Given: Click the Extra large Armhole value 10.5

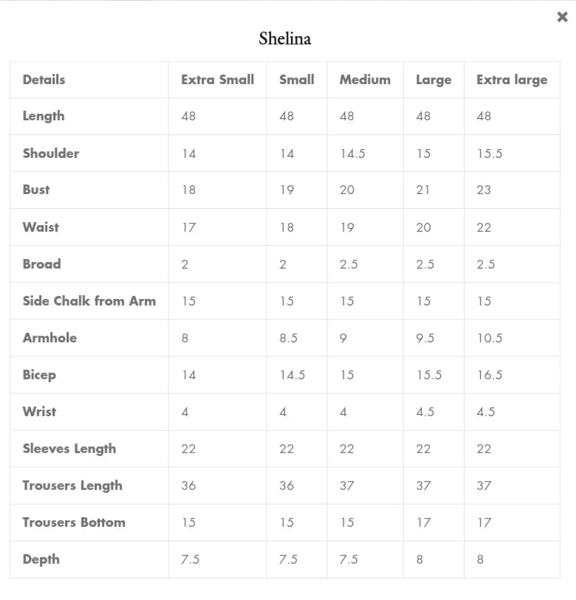Looking at the screenshot, I should (489, 338).
